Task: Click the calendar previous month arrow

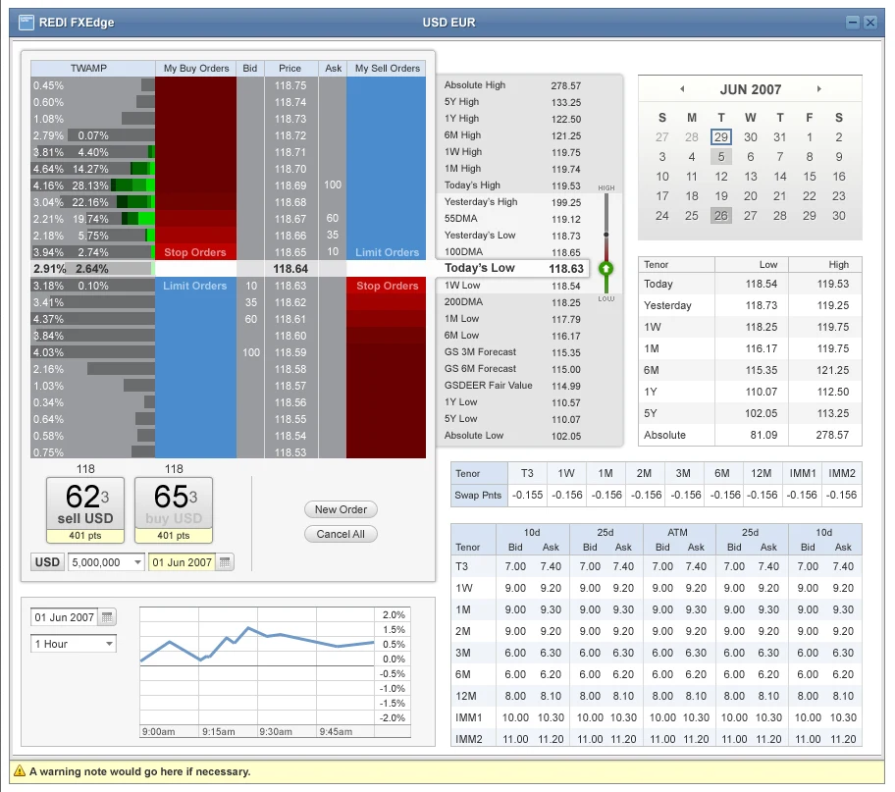Action: 682,89
